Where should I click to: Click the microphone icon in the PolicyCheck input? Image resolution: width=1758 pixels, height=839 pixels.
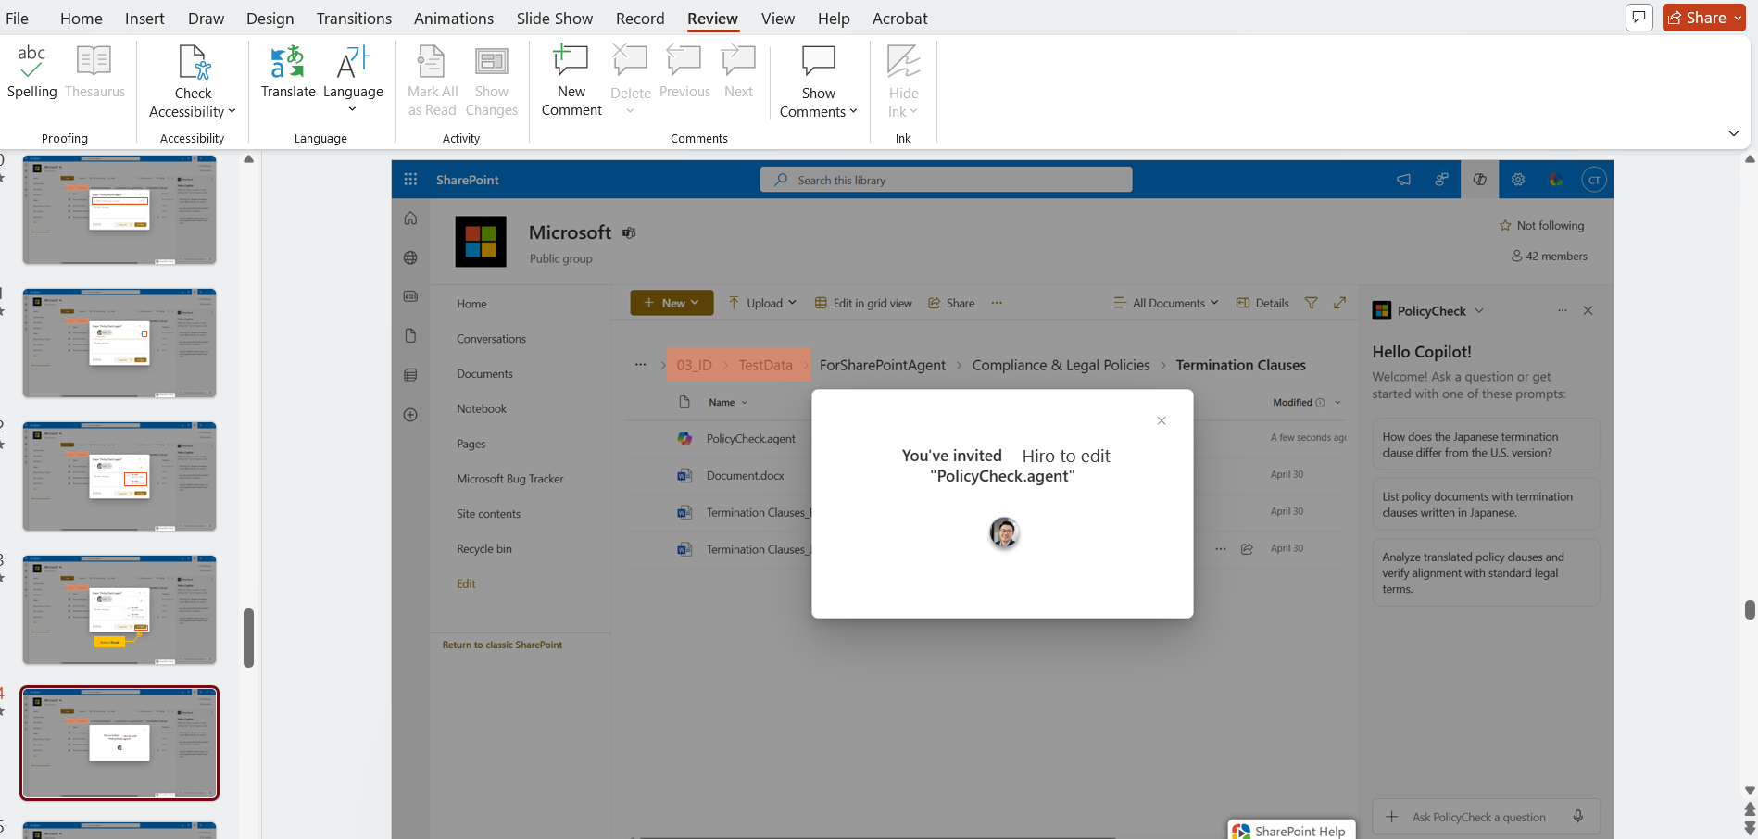pos(1578,817)
